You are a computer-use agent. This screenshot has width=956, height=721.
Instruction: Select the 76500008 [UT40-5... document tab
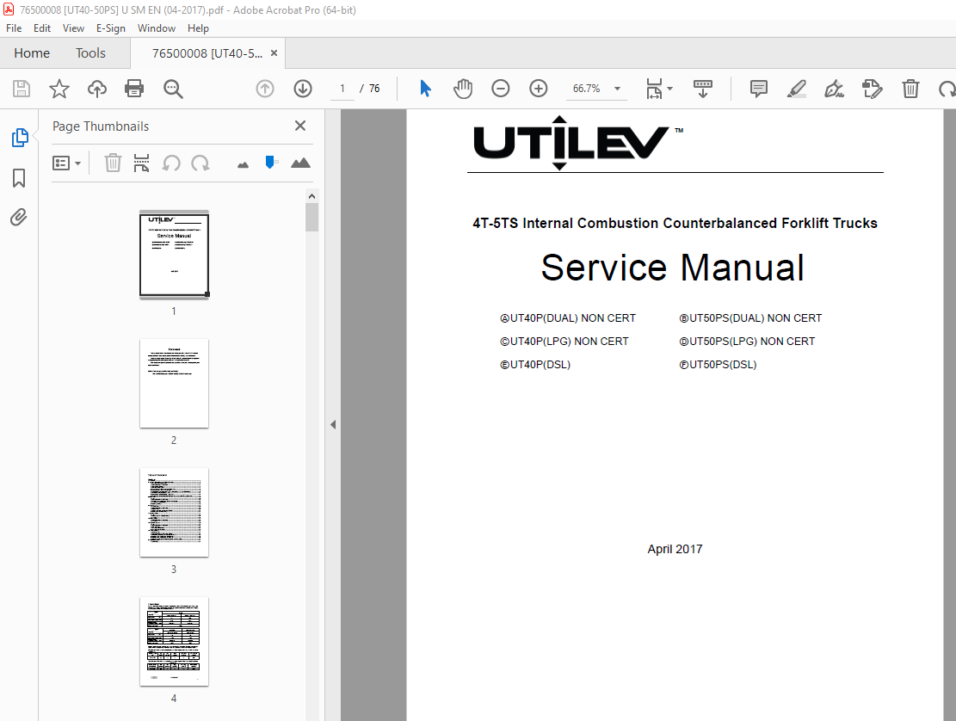(x=207, y=53)
